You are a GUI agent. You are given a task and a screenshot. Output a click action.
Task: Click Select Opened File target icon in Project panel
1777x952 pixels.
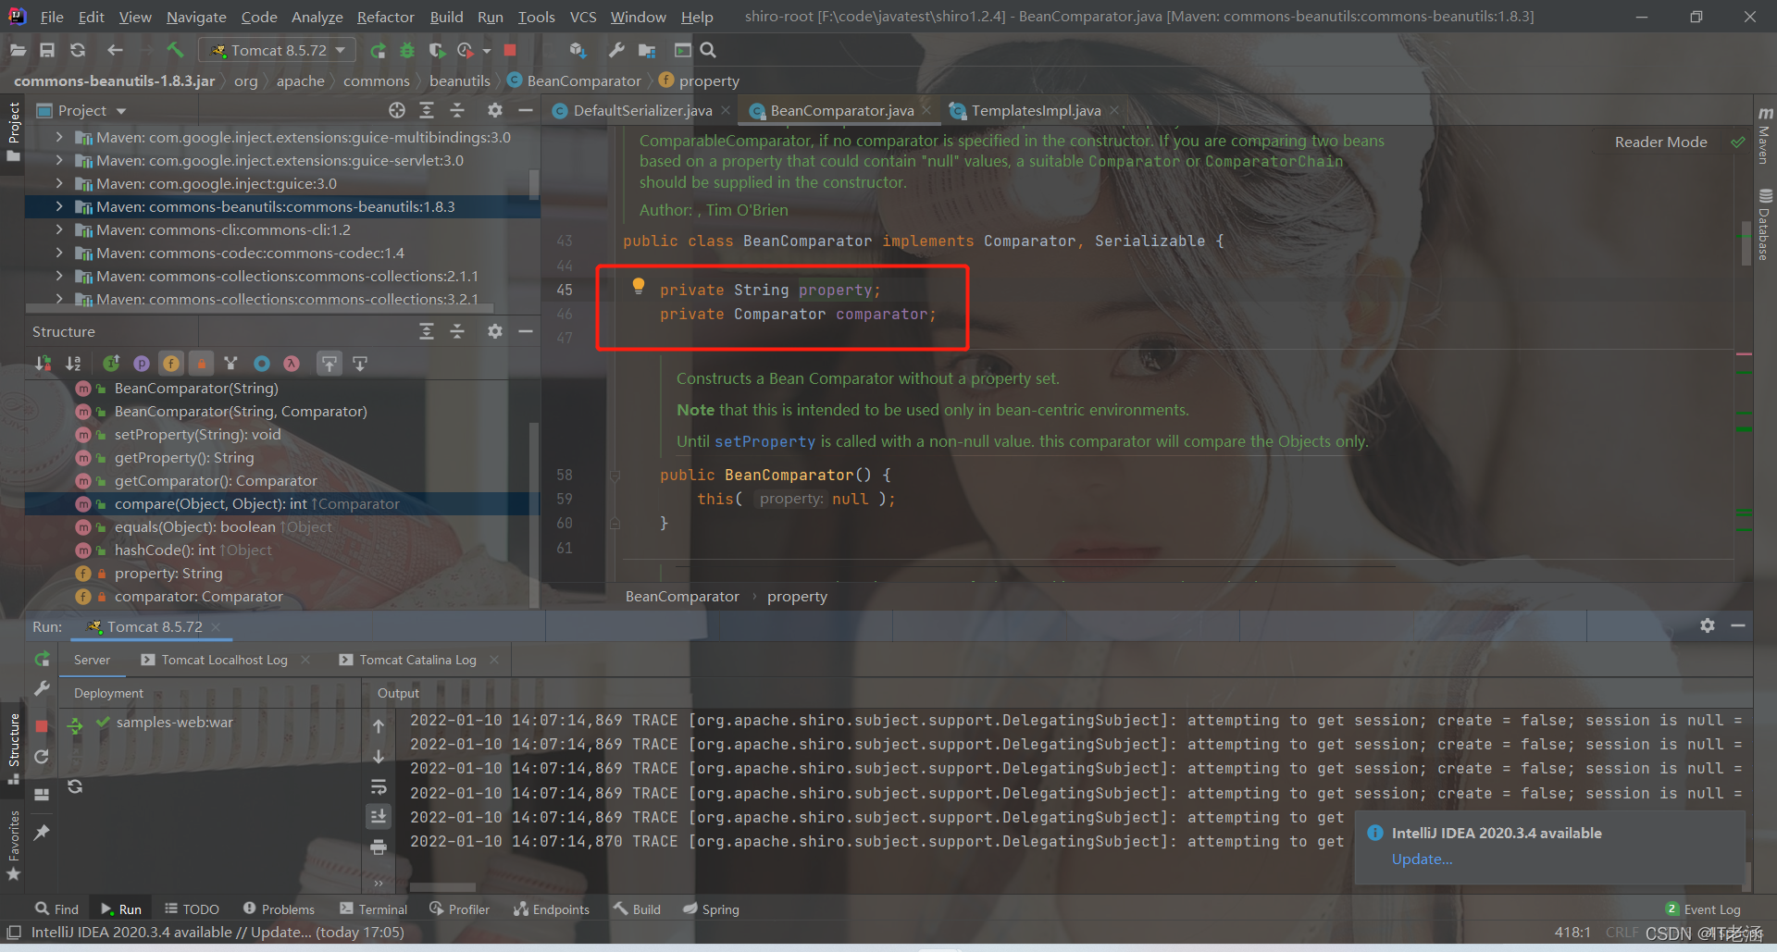(x=397, y=110)
